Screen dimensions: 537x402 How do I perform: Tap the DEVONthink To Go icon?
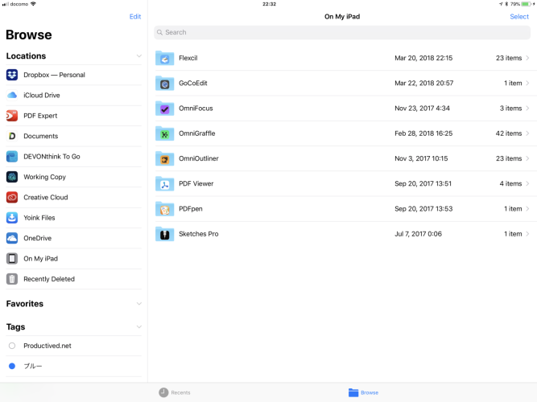(x=12, y=157)
